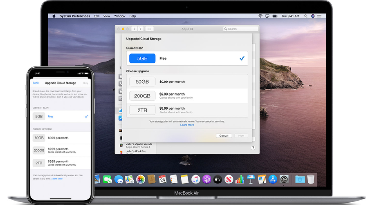Click the Cancel button in the dialog
Image resolution: width=368 pixels, height=208 pixels.
pos(224,135)
